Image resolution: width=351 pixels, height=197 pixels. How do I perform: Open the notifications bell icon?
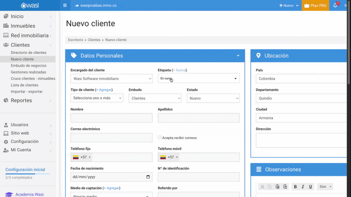(335, 5)
